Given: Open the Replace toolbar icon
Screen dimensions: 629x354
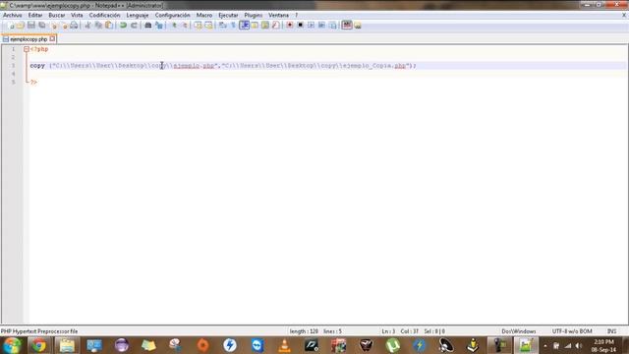Looking at the screenshot, I should pyautogui.click(x=159, y=26).
